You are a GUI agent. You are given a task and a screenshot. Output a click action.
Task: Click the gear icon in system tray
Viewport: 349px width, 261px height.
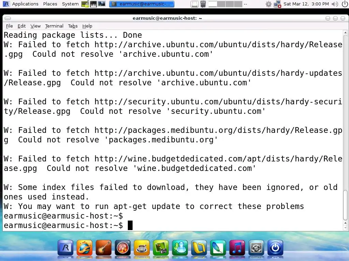point(269,4)
